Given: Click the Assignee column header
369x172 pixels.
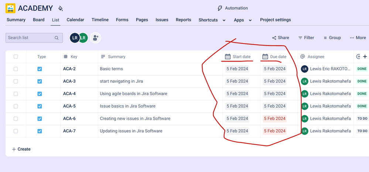Looking at the screenshot, I should (x=312, y=57).
